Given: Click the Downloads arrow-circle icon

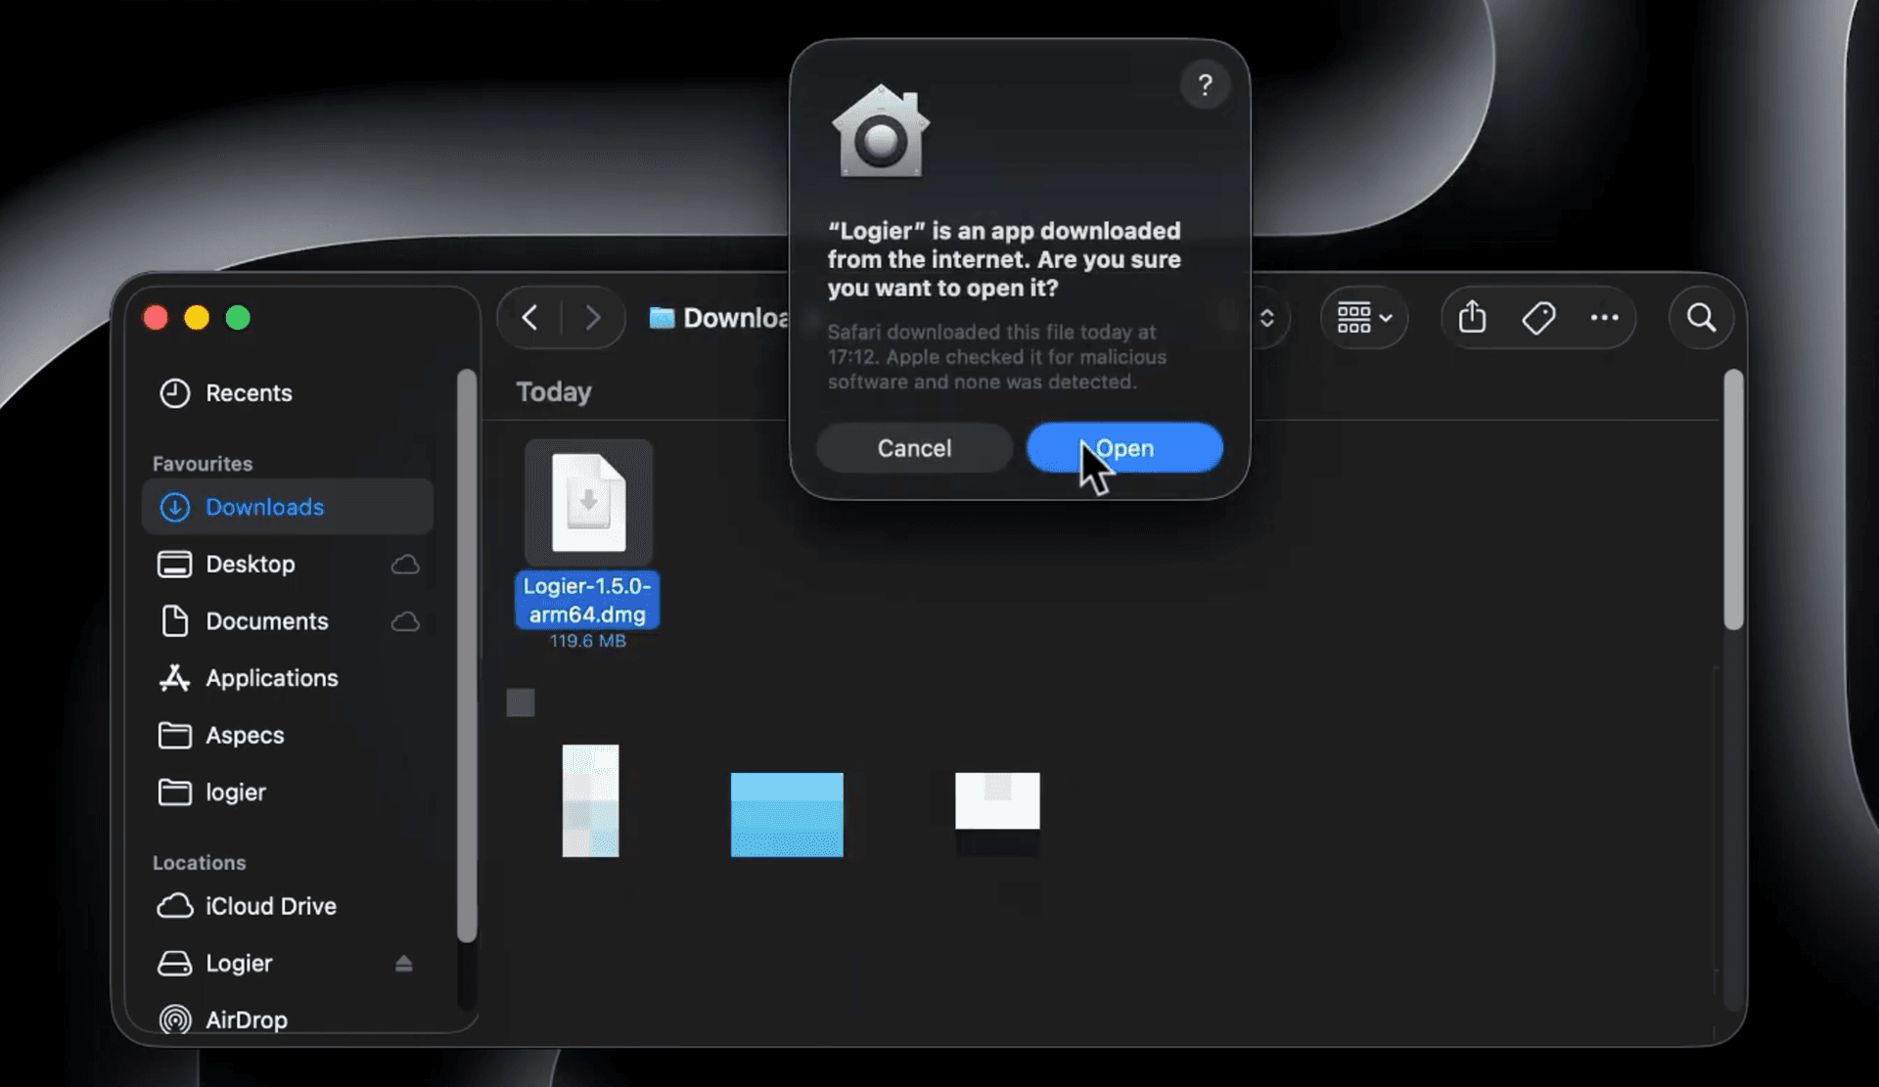Looking at the screenshot, I should [x=174, y=507].
